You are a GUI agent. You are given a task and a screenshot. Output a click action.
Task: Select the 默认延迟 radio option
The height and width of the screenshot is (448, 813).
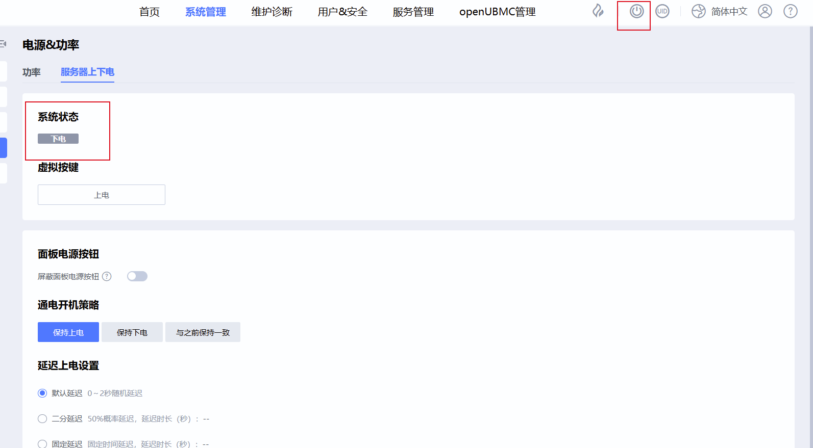42,393
